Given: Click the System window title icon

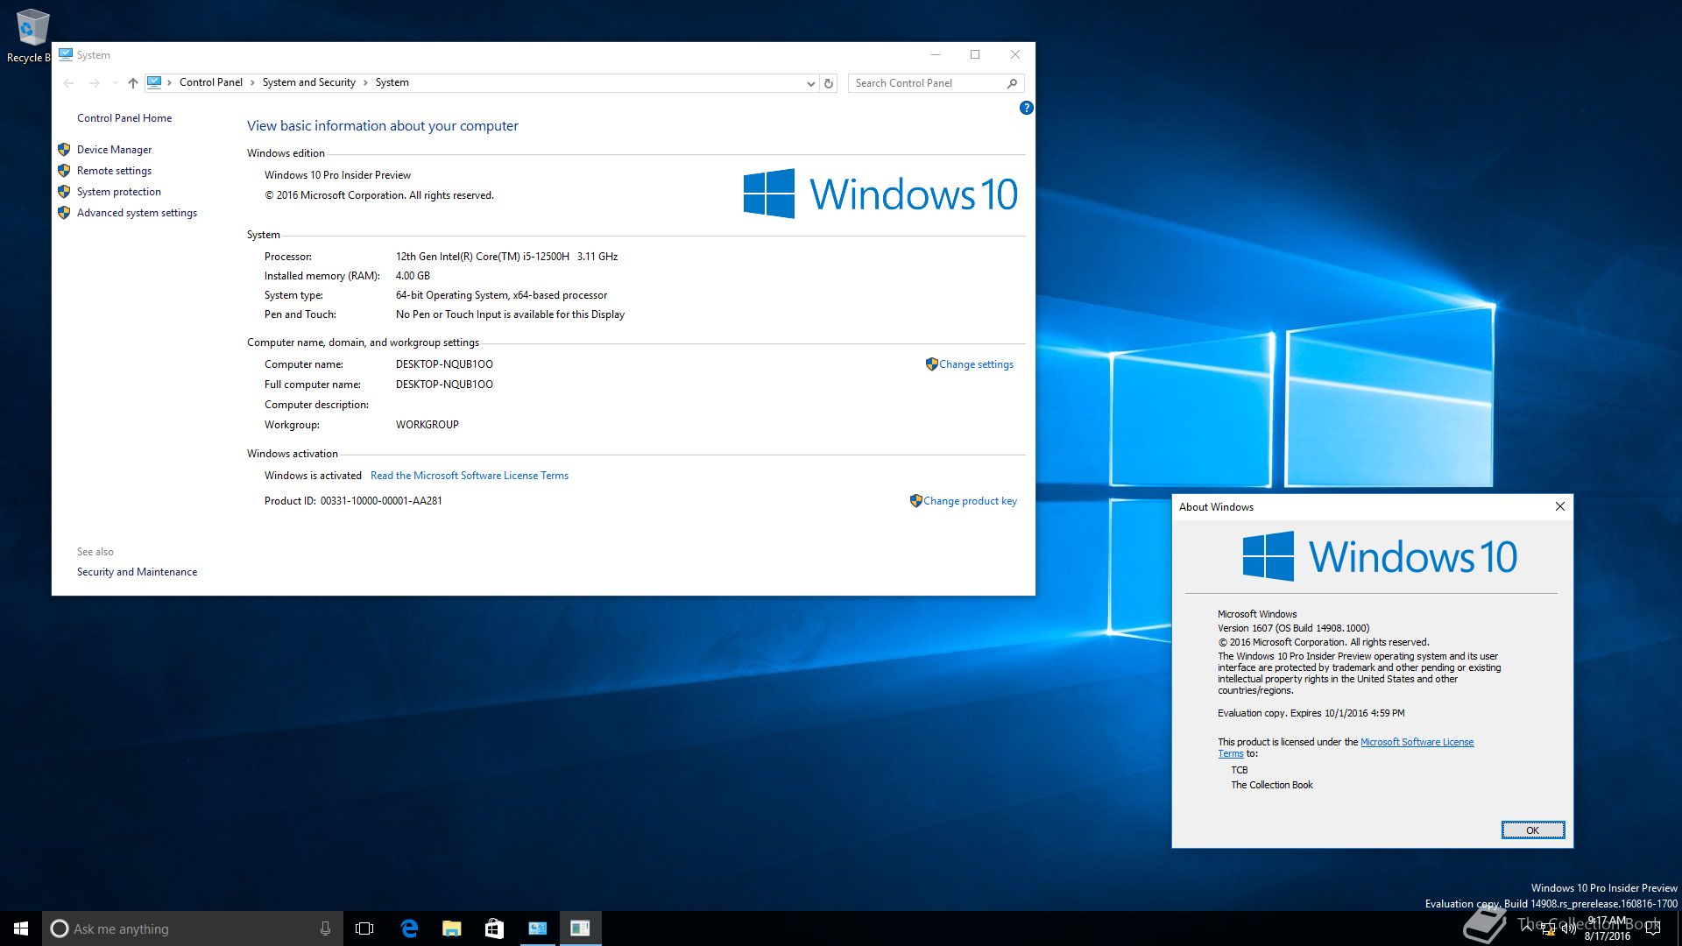Looking at the screenshot, I should click(66, 54).
